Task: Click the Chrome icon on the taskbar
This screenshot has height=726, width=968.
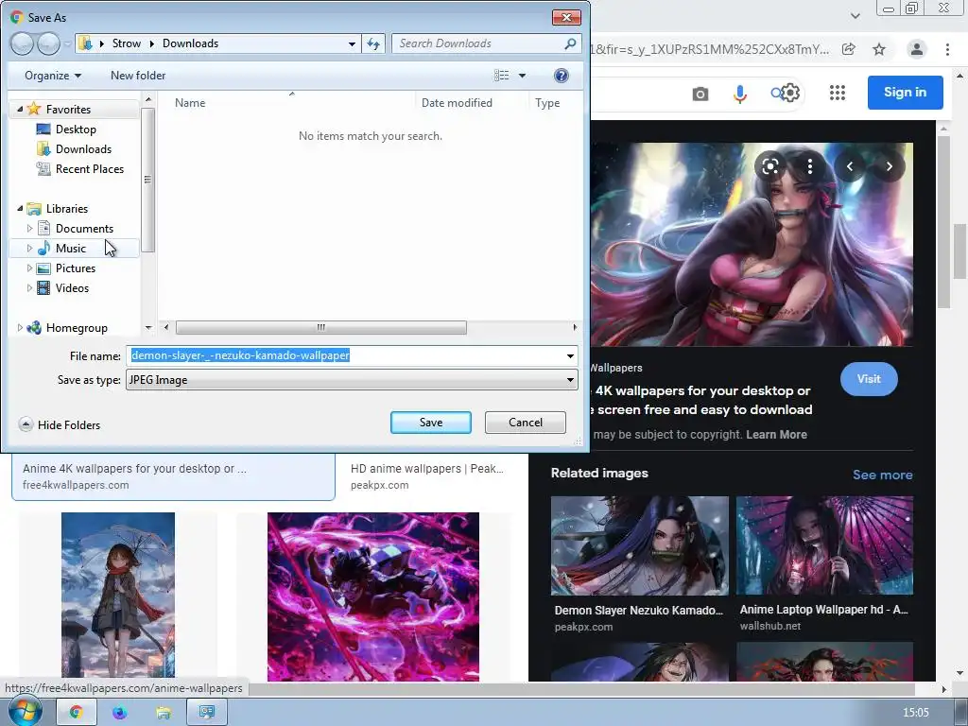Action: (76, 712)
